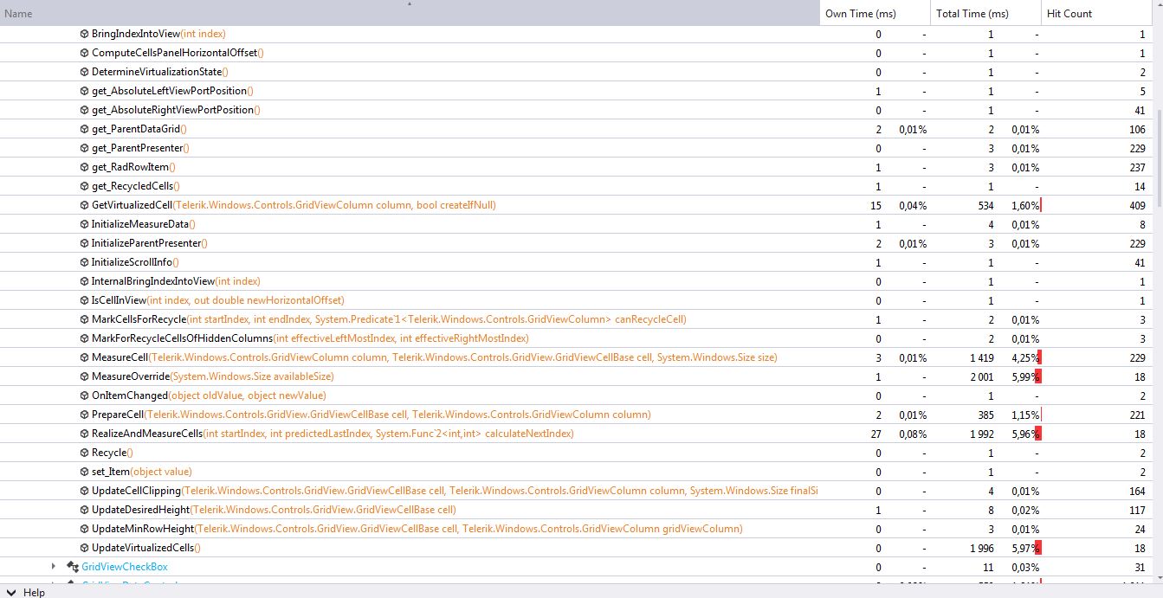Click the method icon beside MeasureCell
Viewport: 1163px width, 598px height.
tap(84, 357)
